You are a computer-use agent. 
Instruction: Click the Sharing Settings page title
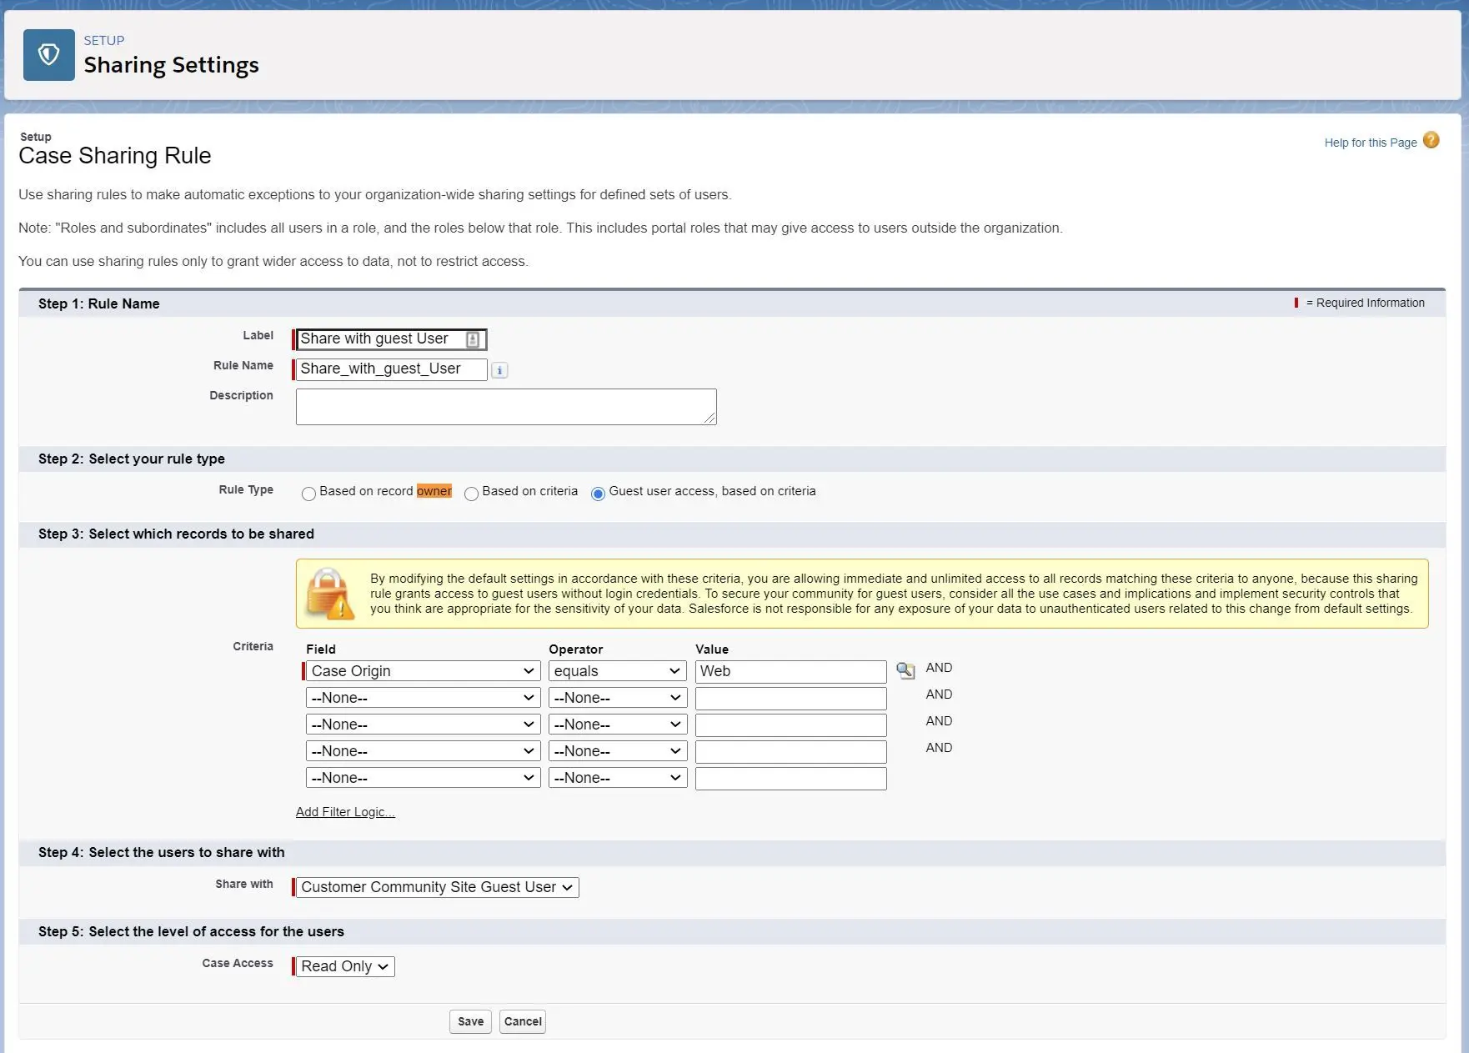172,65
